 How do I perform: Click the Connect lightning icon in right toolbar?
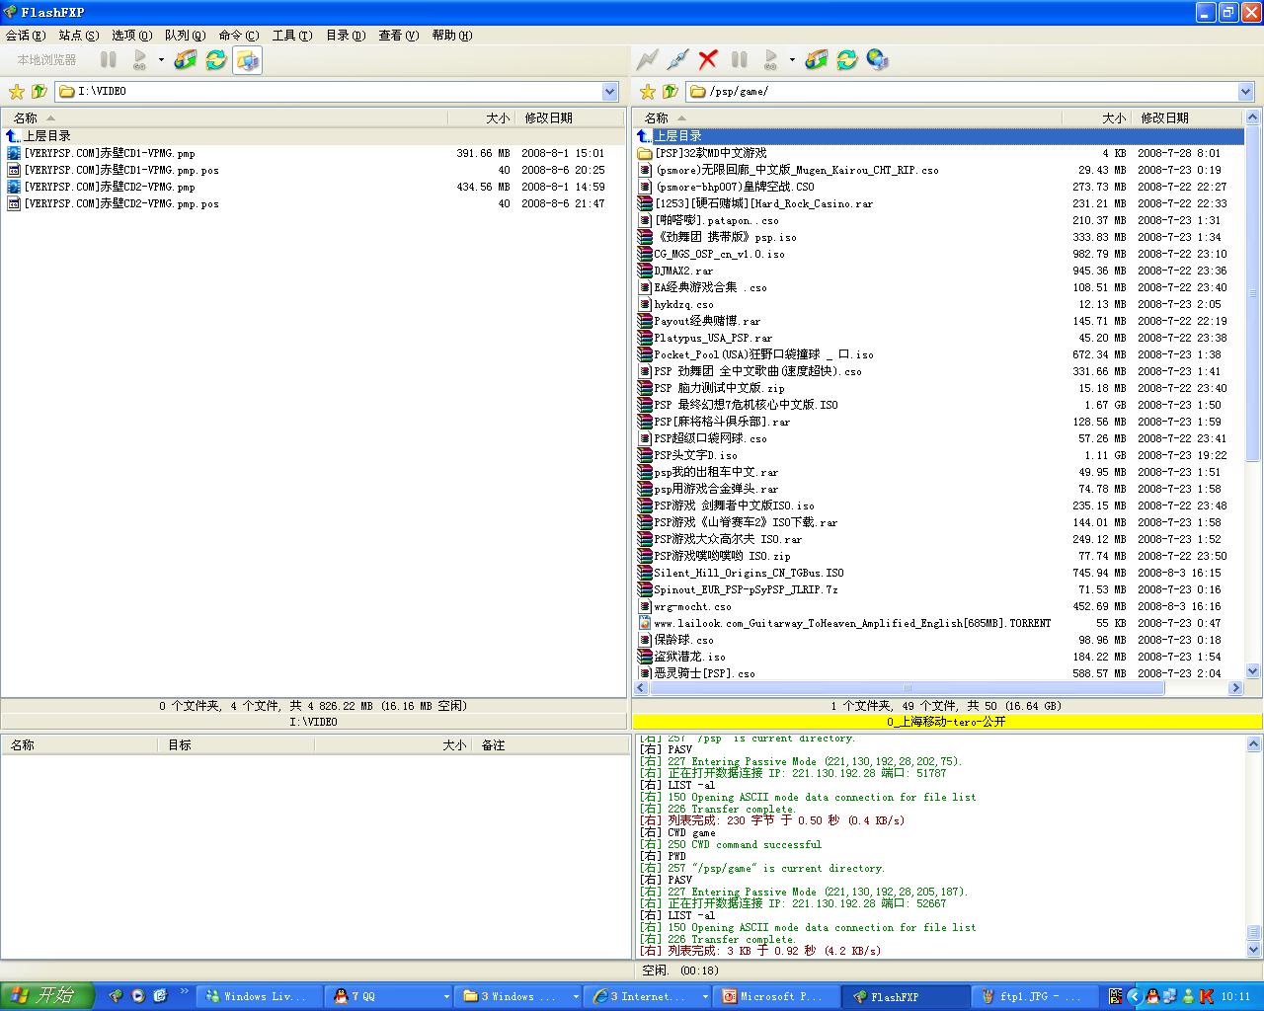tap(647, 60)
